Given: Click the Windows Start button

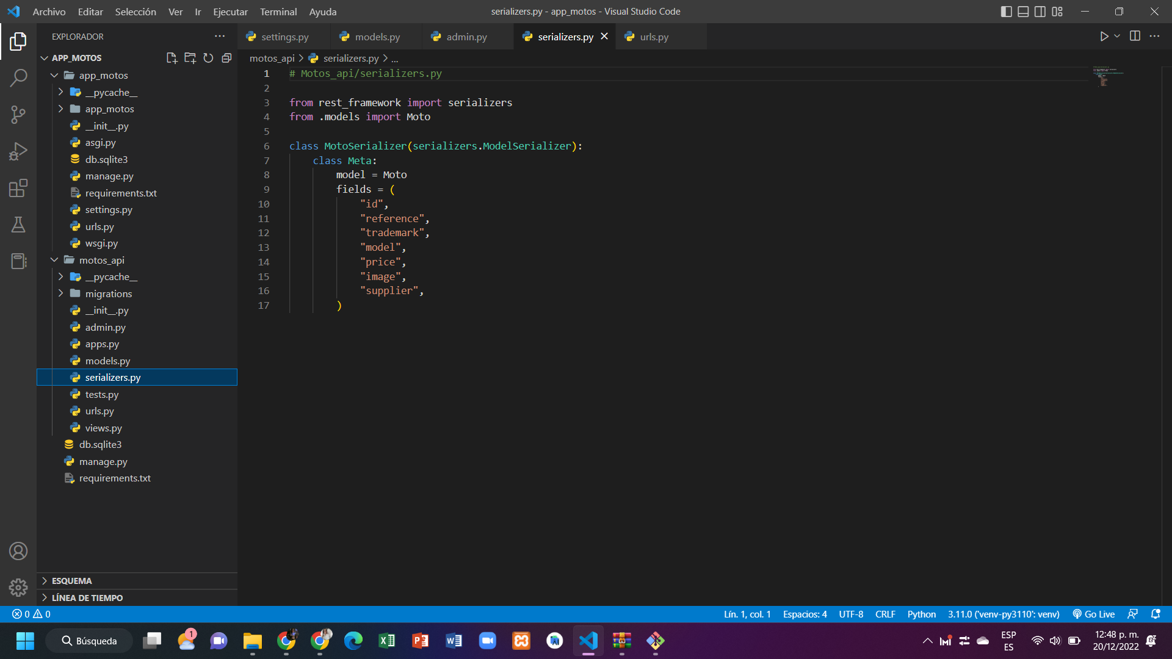Looking at the screenshot, I should coord(25,641).
